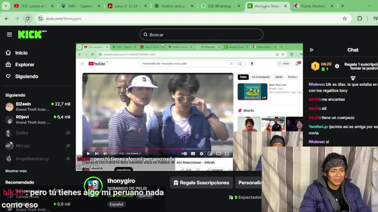Open the thonygiro channel avatar
This screenshot has width=378, height=212.
(x=93, y=185)
